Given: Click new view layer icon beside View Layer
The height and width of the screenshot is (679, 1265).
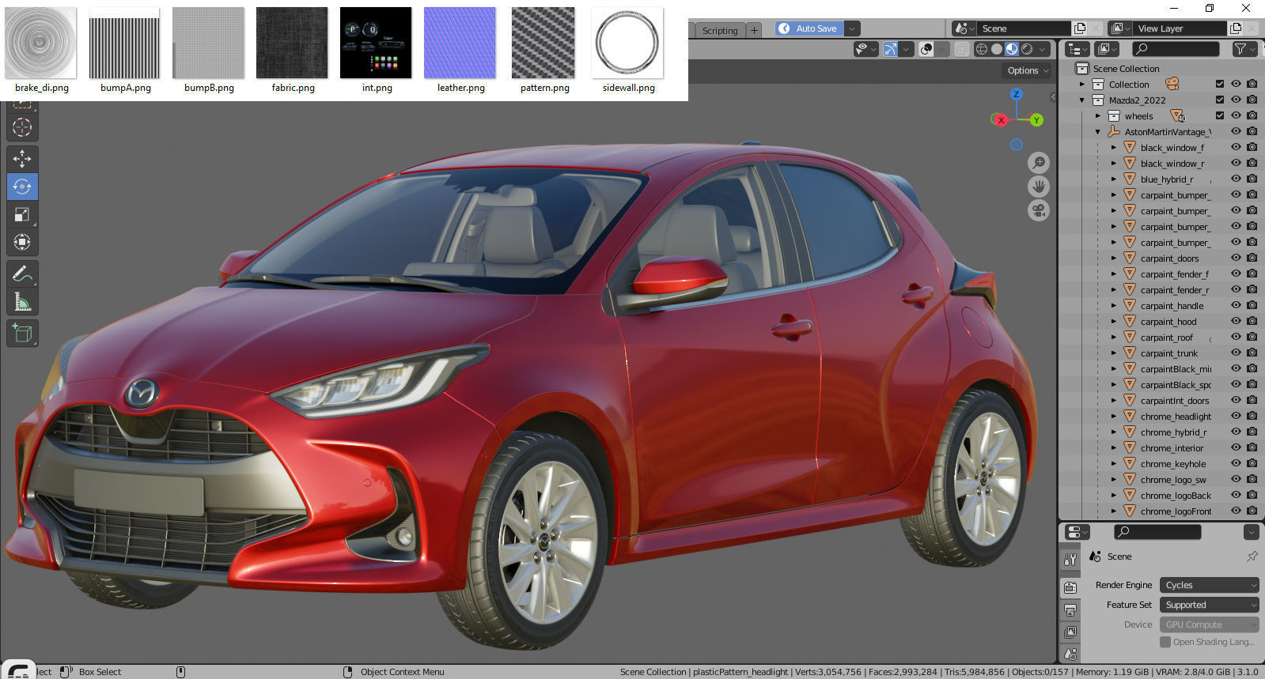Looking at the screenshot, I should click(1236, 28).
